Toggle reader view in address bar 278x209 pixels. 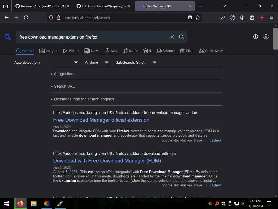pyautogui.click(x=190, y=17)
